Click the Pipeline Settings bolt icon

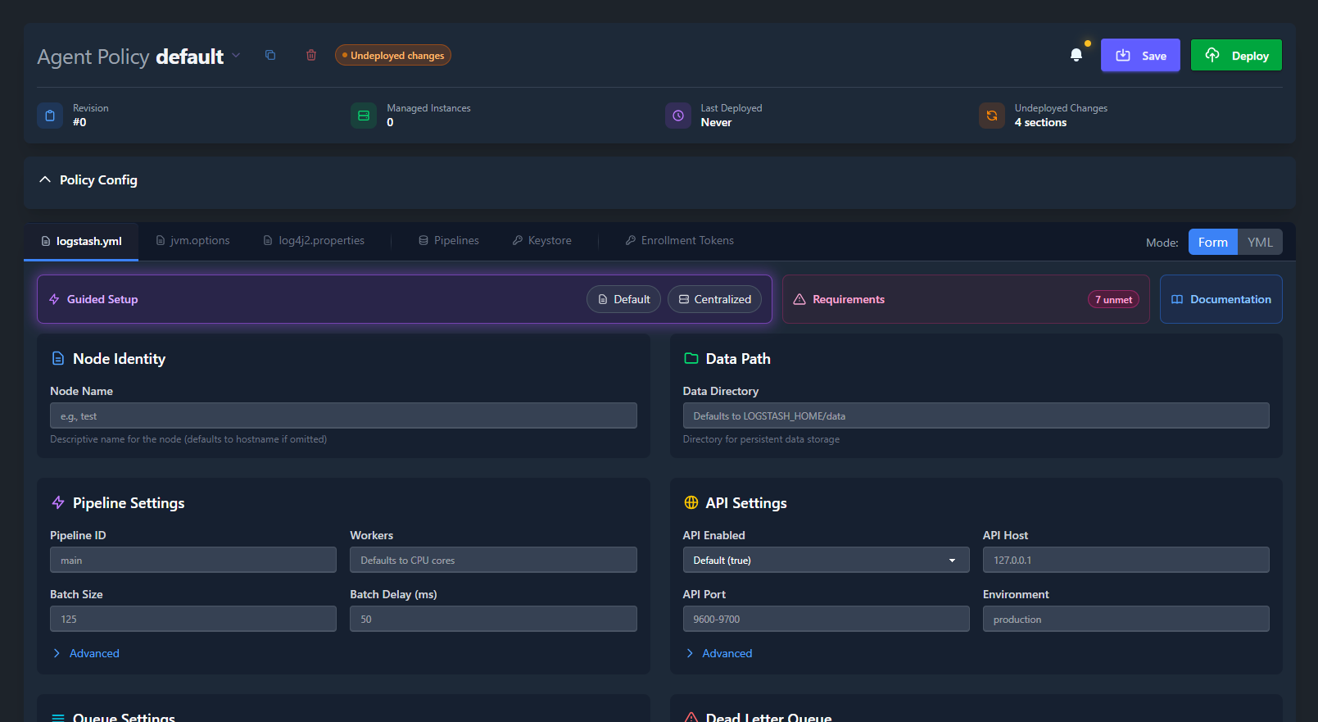pyautogui.click(x=58, y=502)
